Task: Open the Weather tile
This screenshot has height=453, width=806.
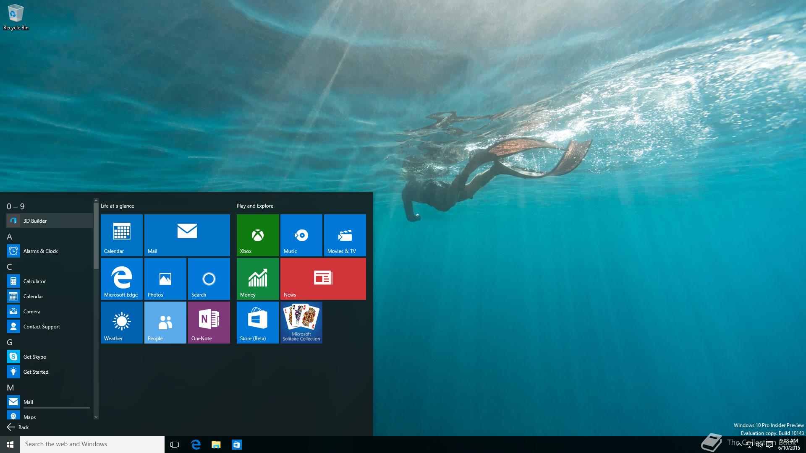Action: click(x=121, y=322)
